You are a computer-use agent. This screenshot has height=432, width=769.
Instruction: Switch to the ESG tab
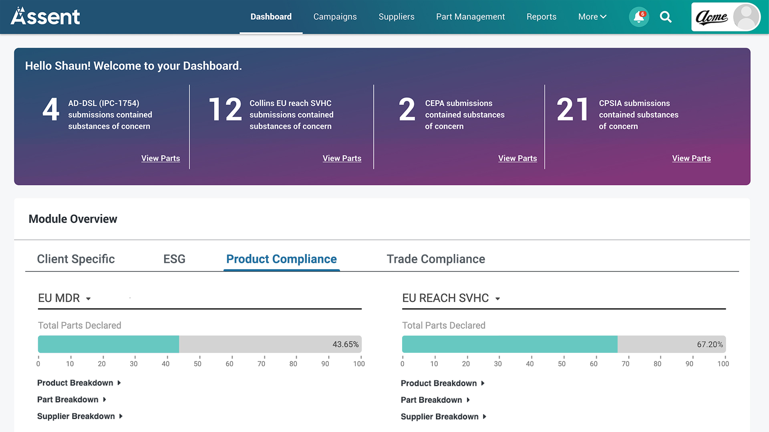coord(174,259)
